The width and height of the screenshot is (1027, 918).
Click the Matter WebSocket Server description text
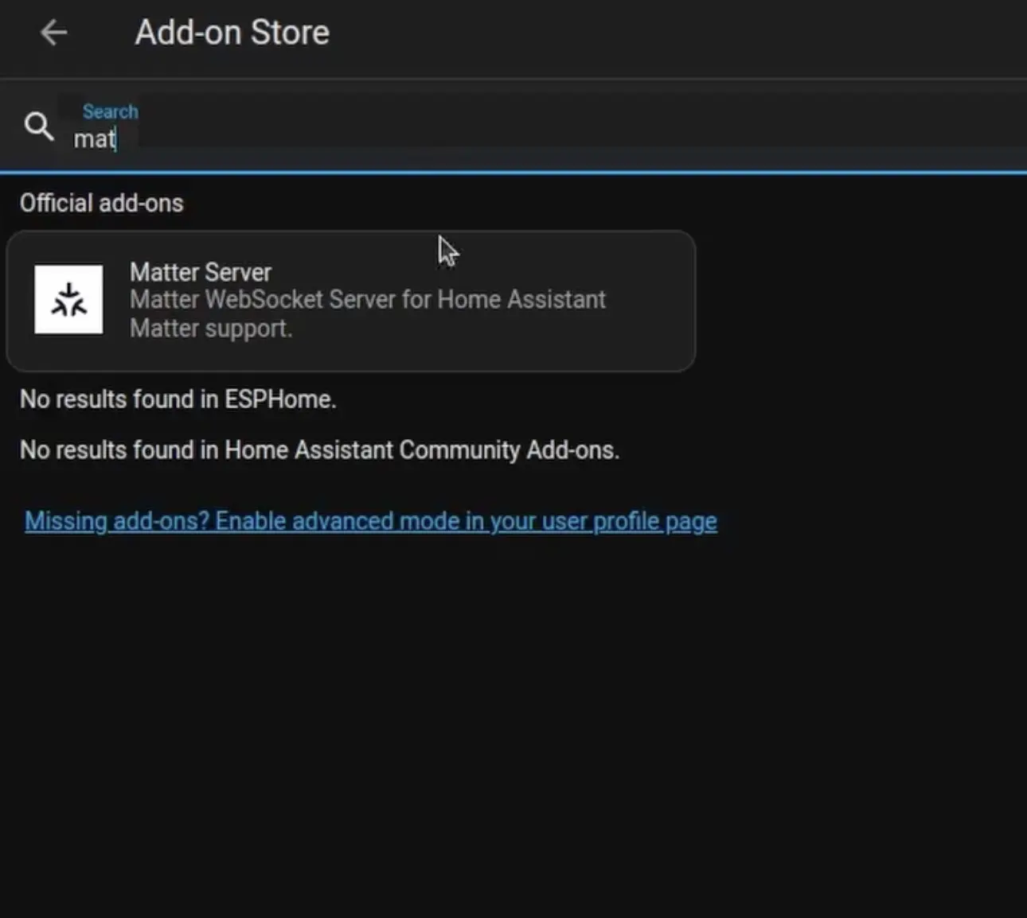pyautogui.click(x=367, y=300)
